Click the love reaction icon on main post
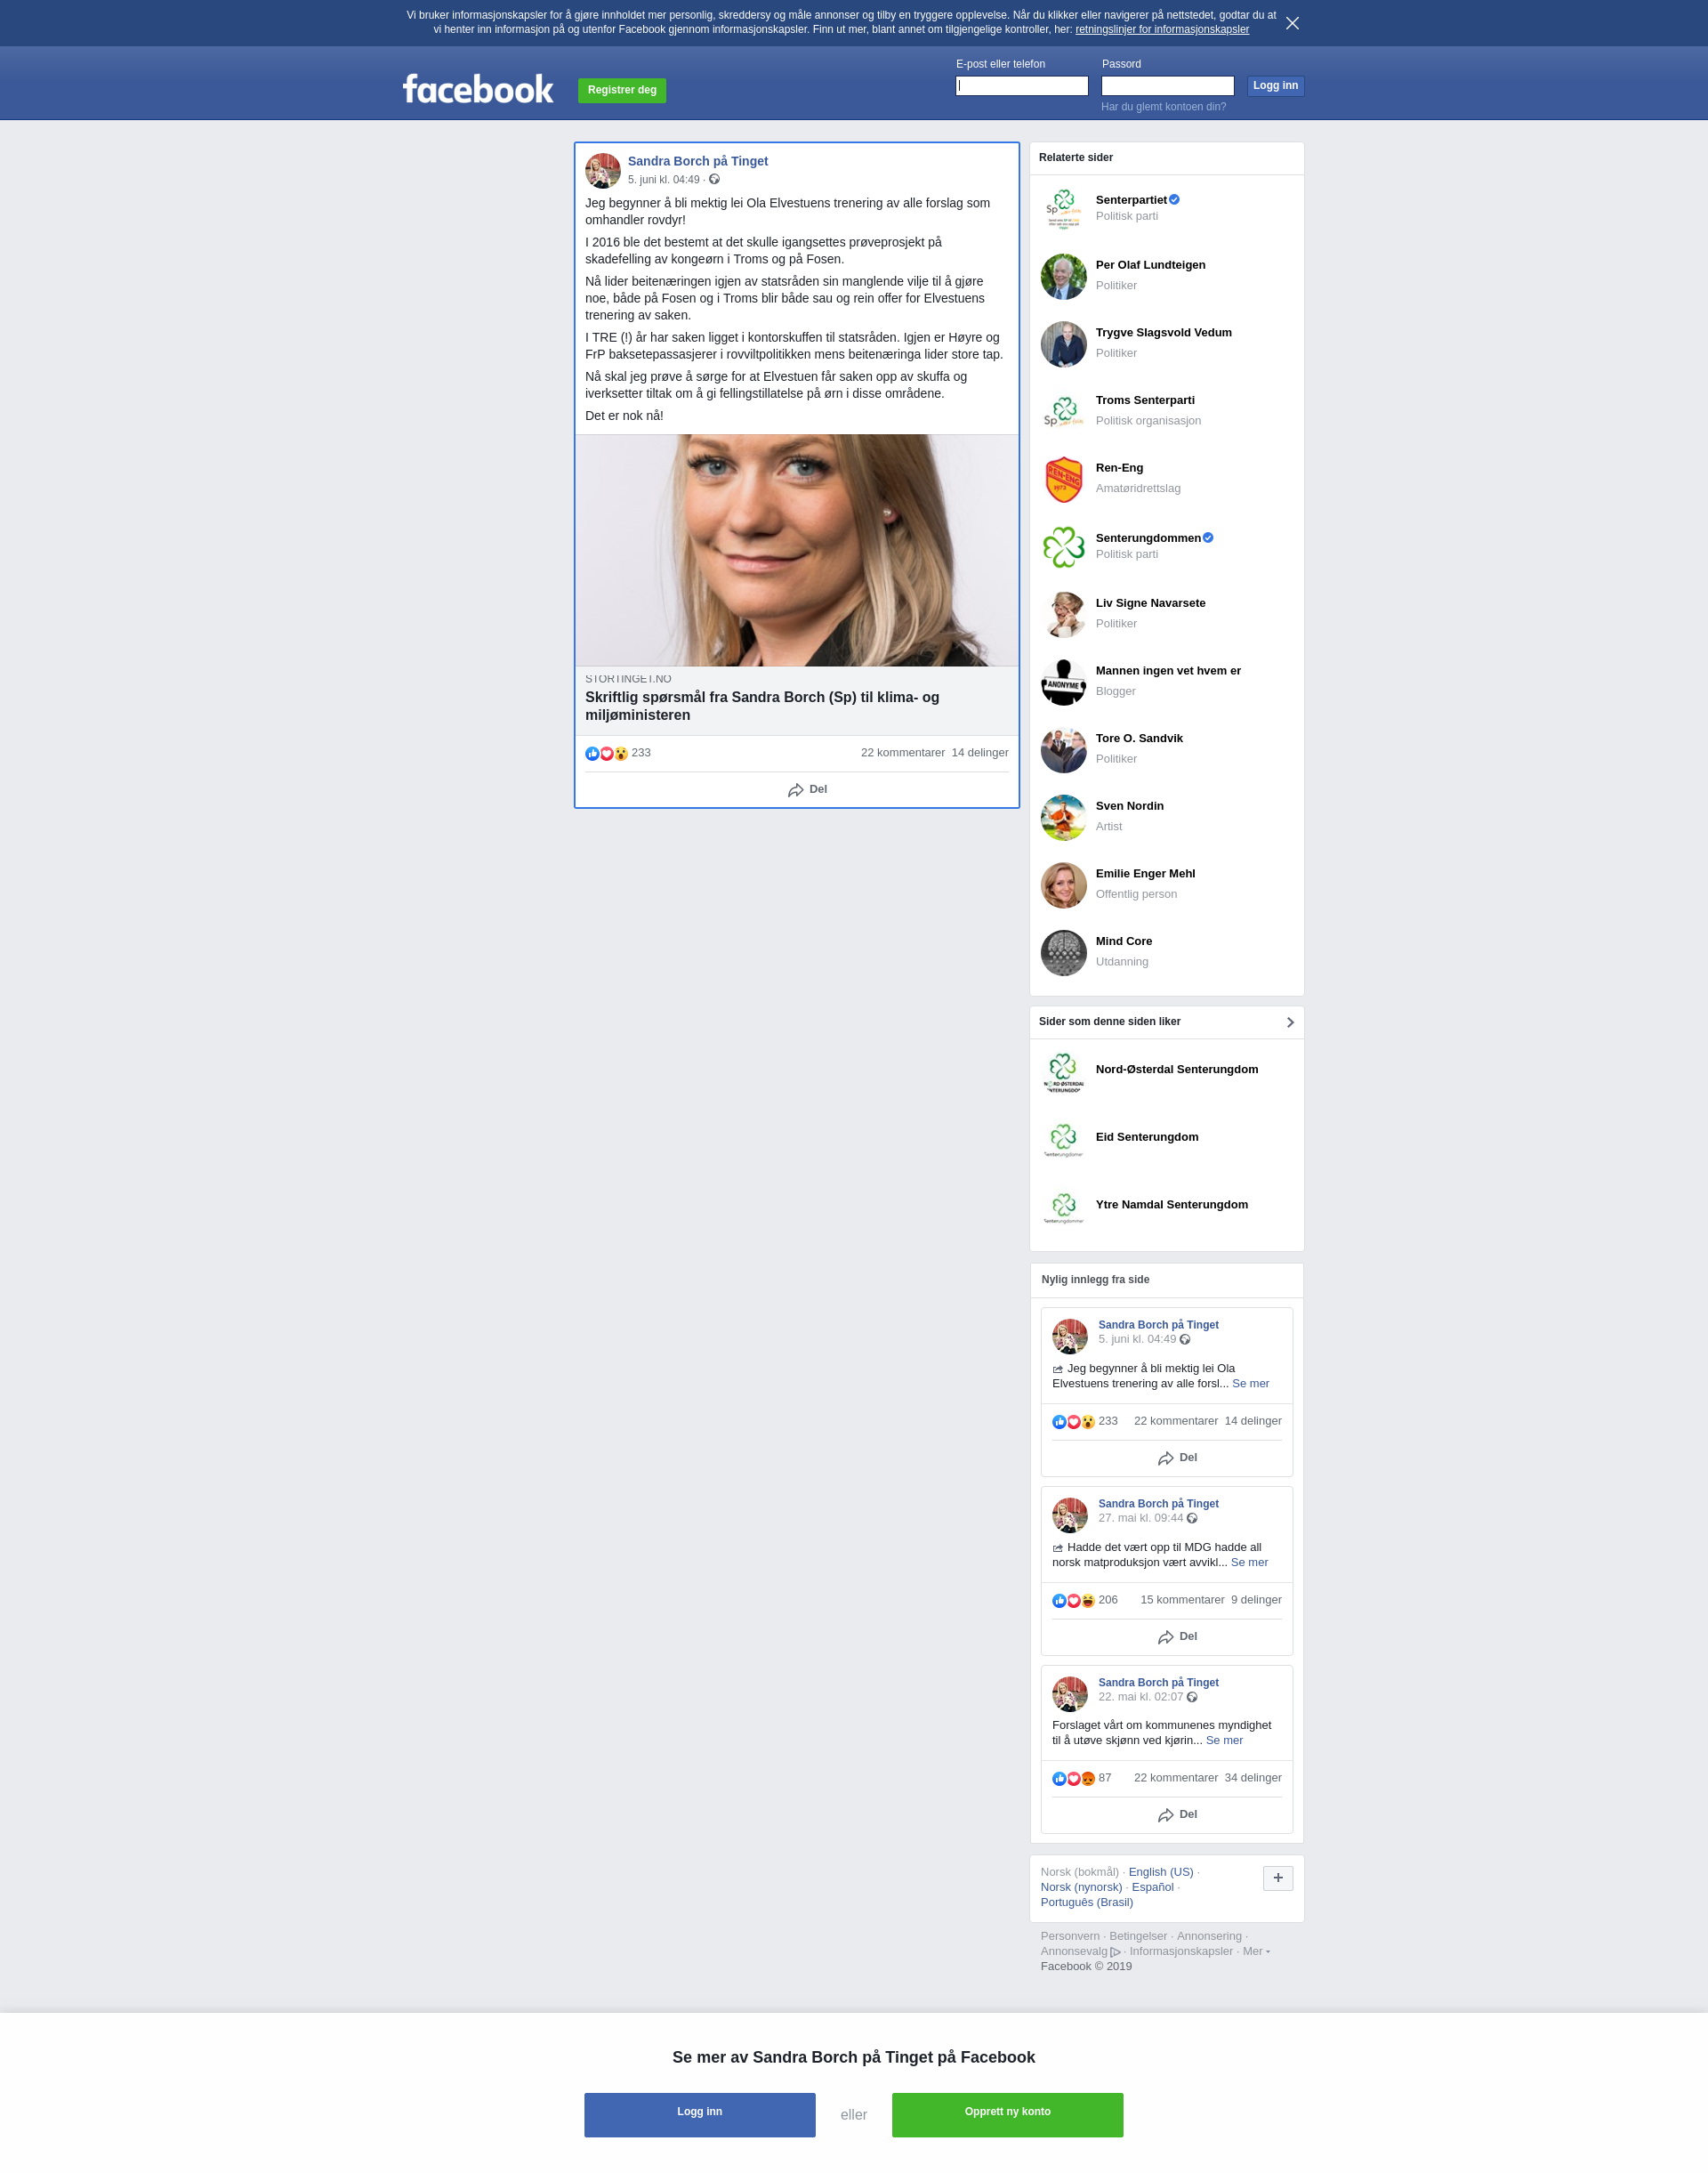The image size is (1708, 2173). [606, 754]
